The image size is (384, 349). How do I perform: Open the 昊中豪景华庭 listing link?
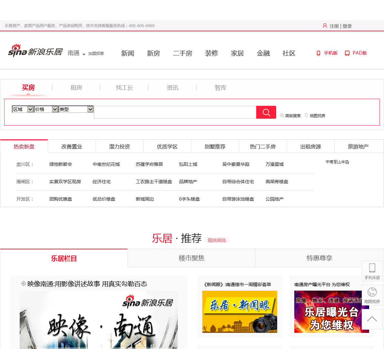pos(236,164)
